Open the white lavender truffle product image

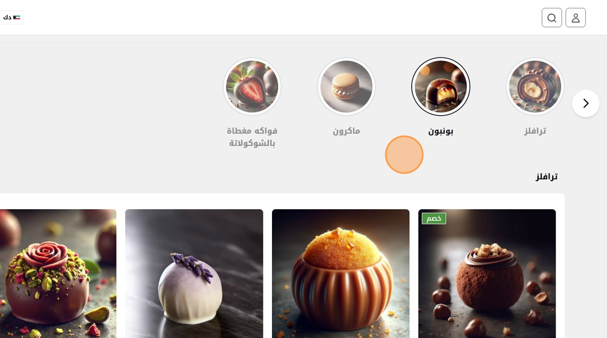(x=194, y=274)
